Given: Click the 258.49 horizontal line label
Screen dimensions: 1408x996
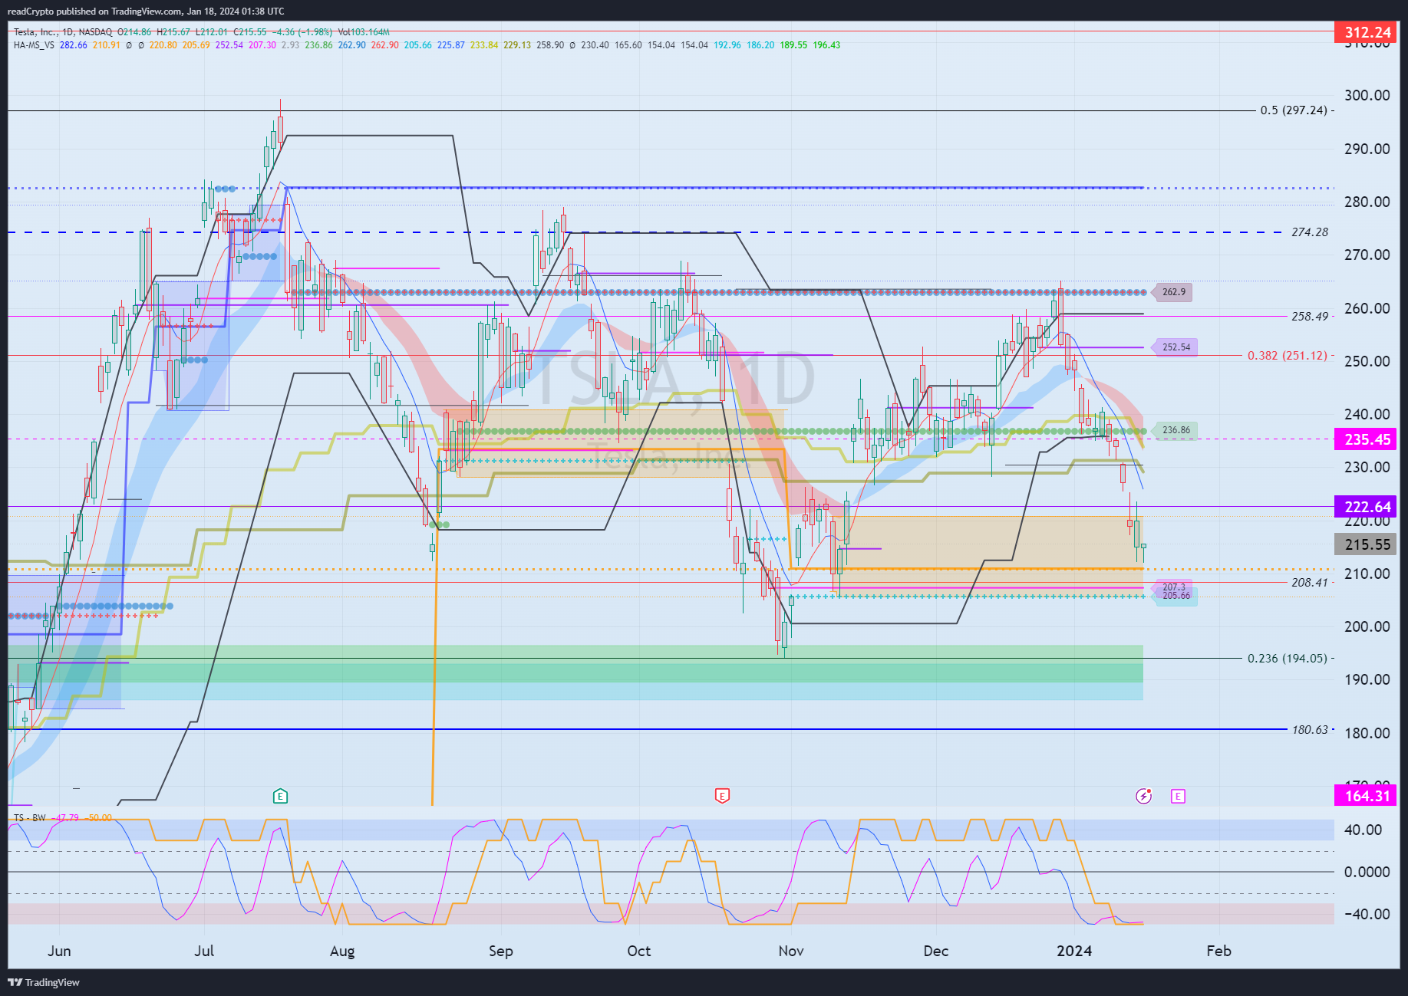Looking at the screenshot, I should (x=1310, y=317).
